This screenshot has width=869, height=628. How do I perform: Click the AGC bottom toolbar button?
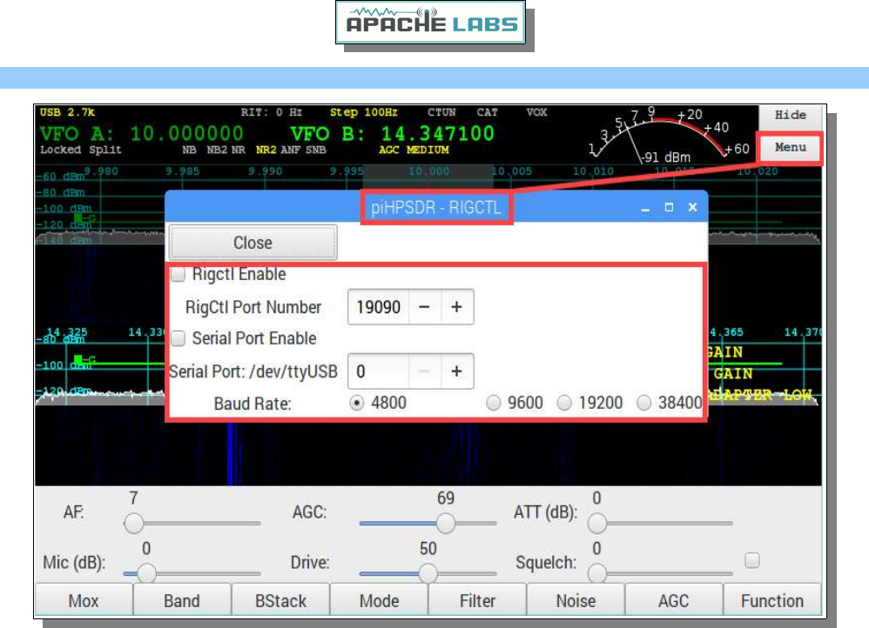(x=674, y=600)
